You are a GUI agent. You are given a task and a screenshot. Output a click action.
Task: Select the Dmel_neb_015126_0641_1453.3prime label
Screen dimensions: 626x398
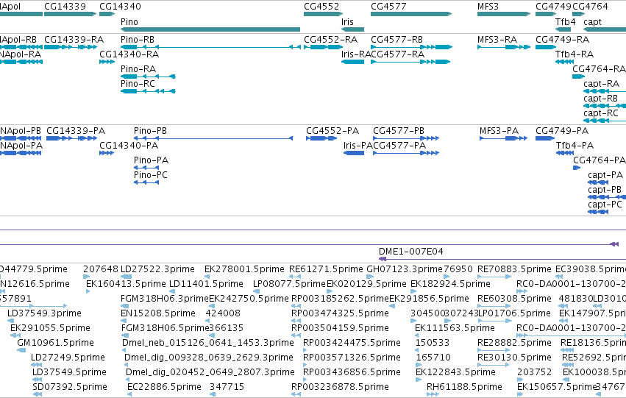208,343
